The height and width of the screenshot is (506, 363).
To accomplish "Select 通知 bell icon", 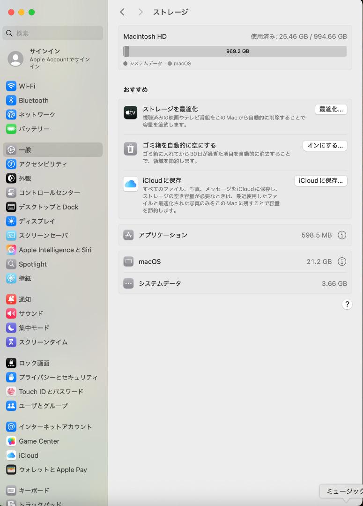I will (11, 299).
